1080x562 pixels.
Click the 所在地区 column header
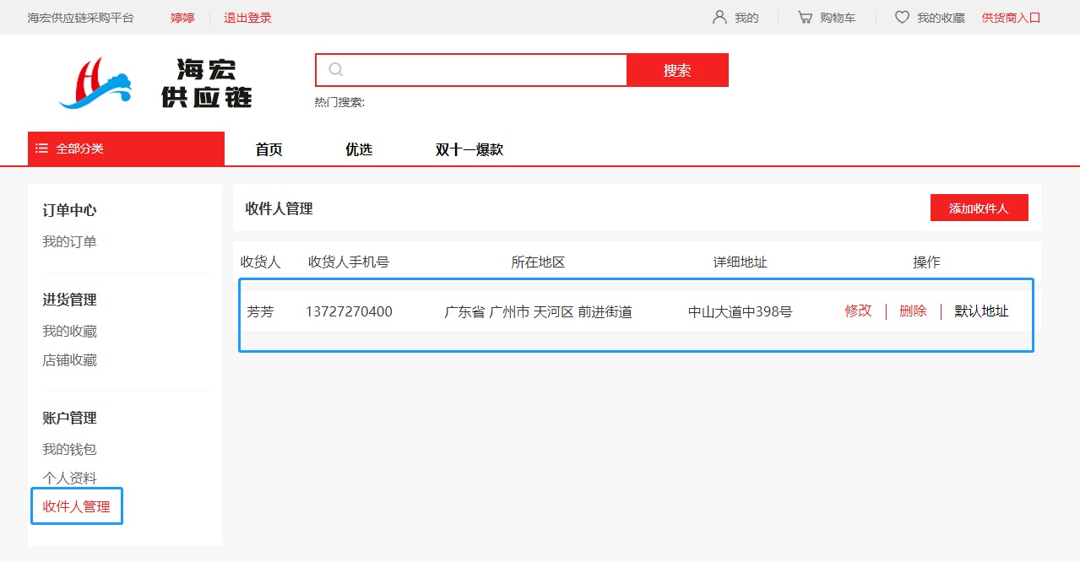tap(538, 262)
